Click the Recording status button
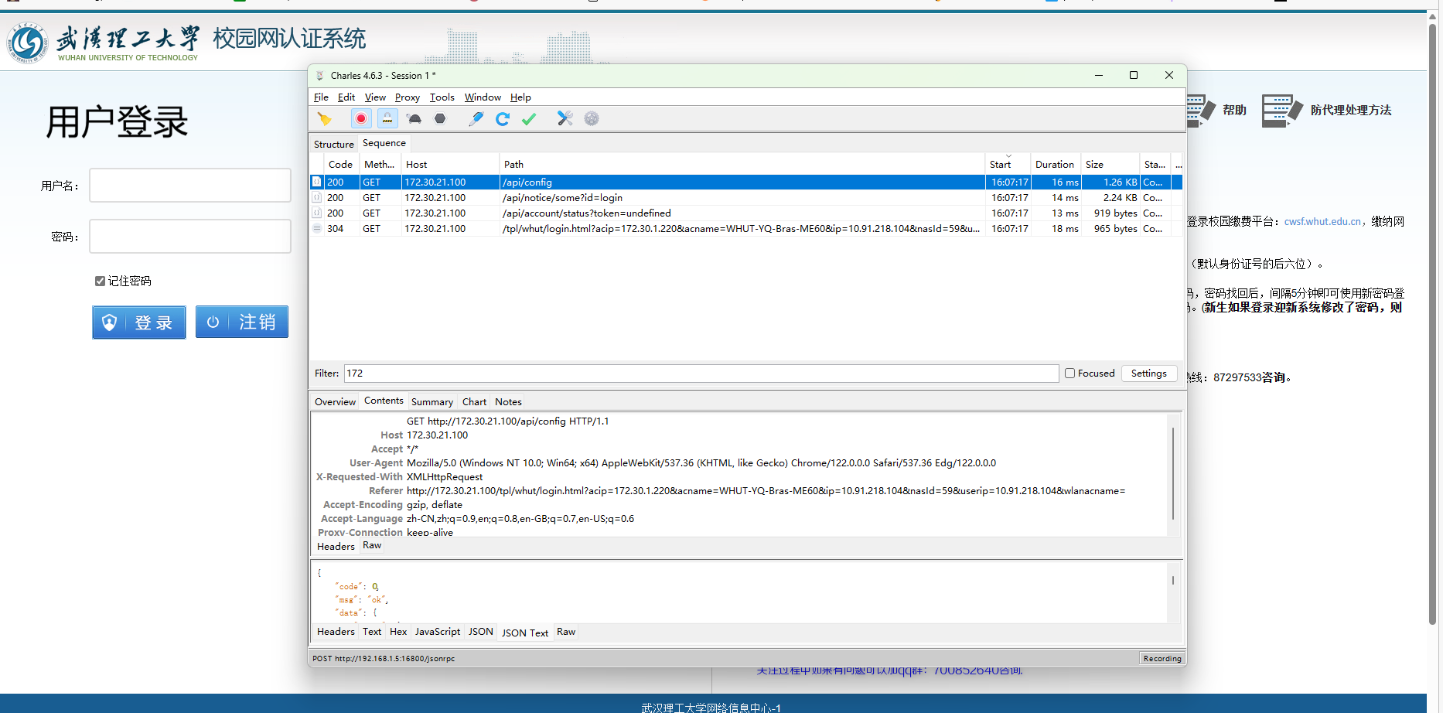 1162,658
